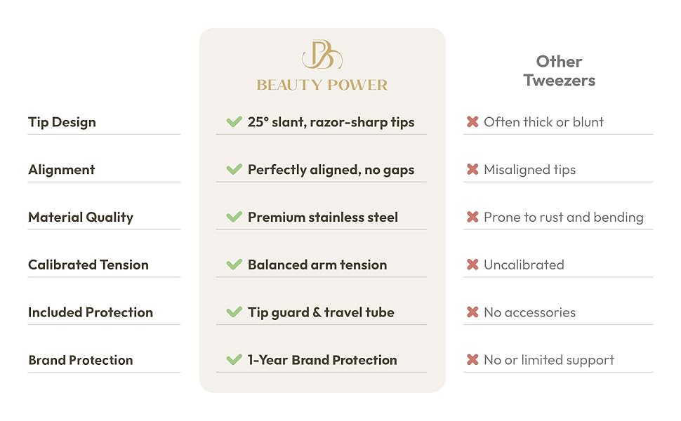
Task: Click red X beside Prone to rust
Action: pos(472,218)
